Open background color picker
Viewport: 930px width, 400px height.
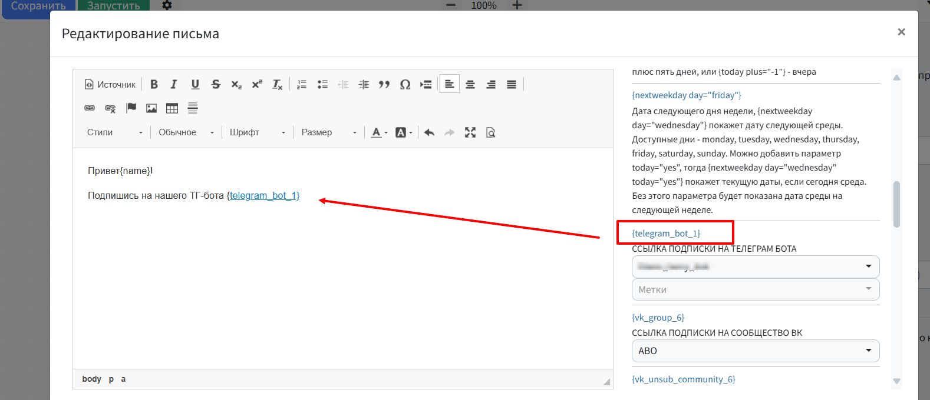click(404, 132)
